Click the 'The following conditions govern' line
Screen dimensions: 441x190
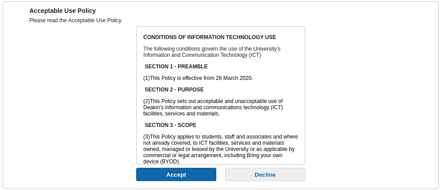pos(211,49)
